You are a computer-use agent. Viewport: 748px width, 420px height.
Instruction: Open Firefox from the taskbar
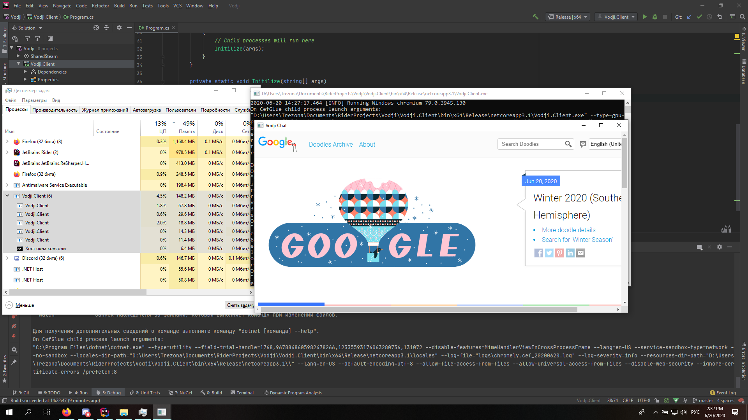click(67, 412)
